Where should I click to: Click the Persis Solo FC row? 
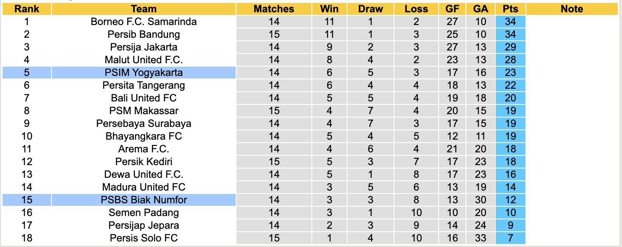144,238
